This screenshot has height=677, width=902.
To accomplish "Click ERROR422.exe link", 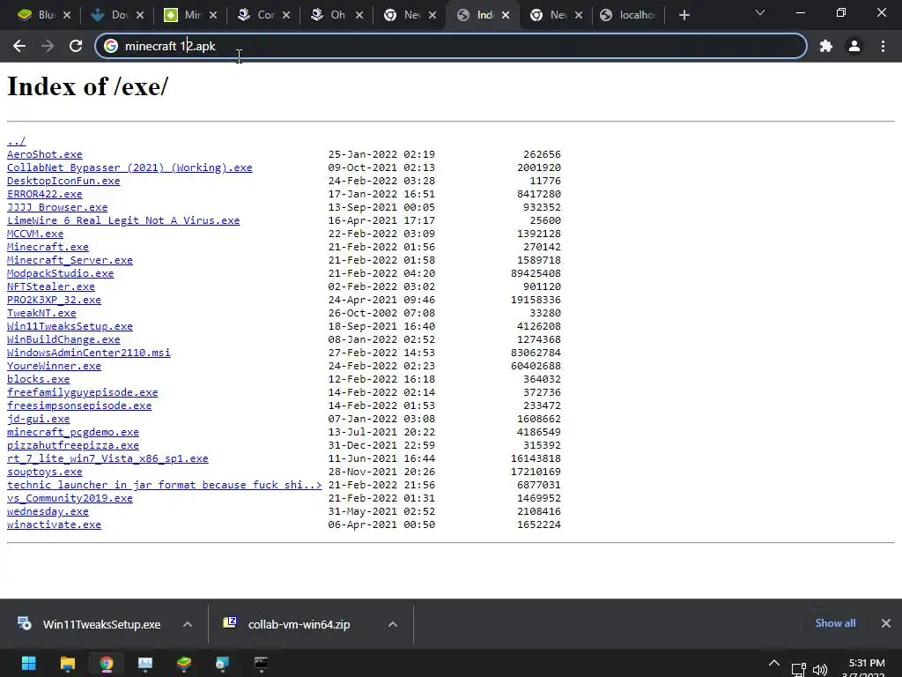I will click(44, 194).
